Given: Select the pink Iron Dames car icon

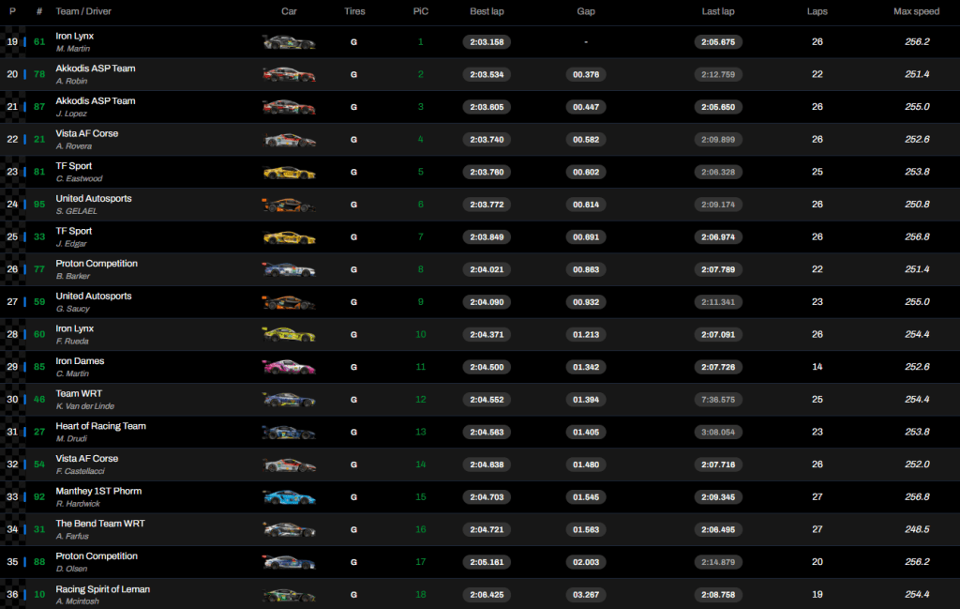Looking at the screenshot, I should point(289,367).
